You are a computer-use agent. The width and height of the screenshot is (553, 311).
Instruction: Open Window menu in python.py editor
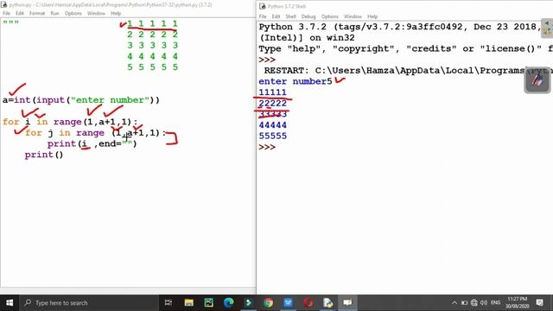point(96,14)
